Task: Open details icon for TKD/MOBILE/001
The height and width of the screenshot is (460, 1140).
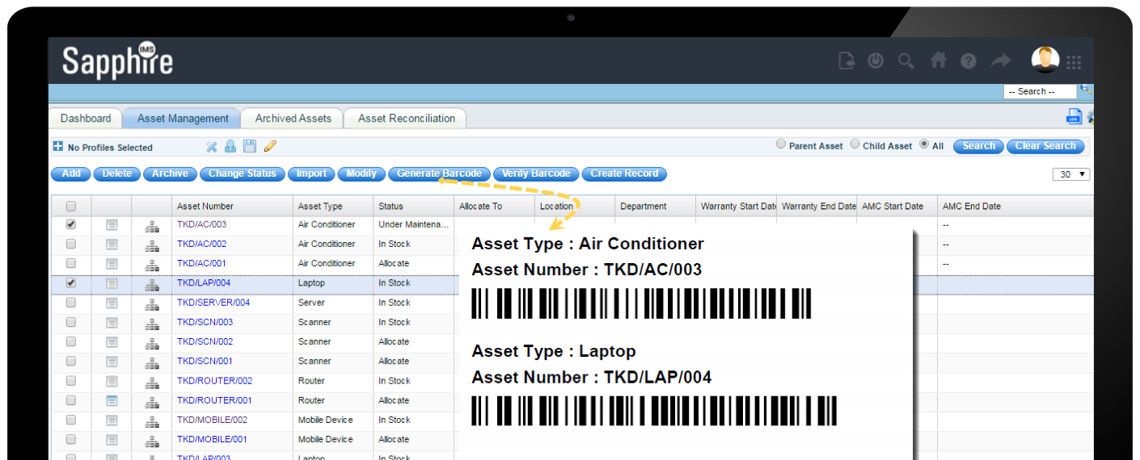Action: coord(112,440)
